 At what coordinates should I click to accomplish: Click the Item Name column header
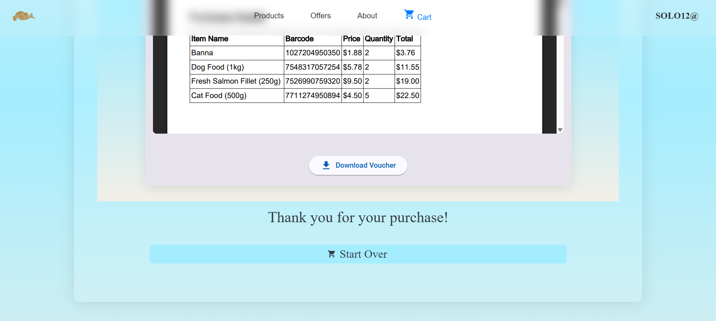(210, 39)
